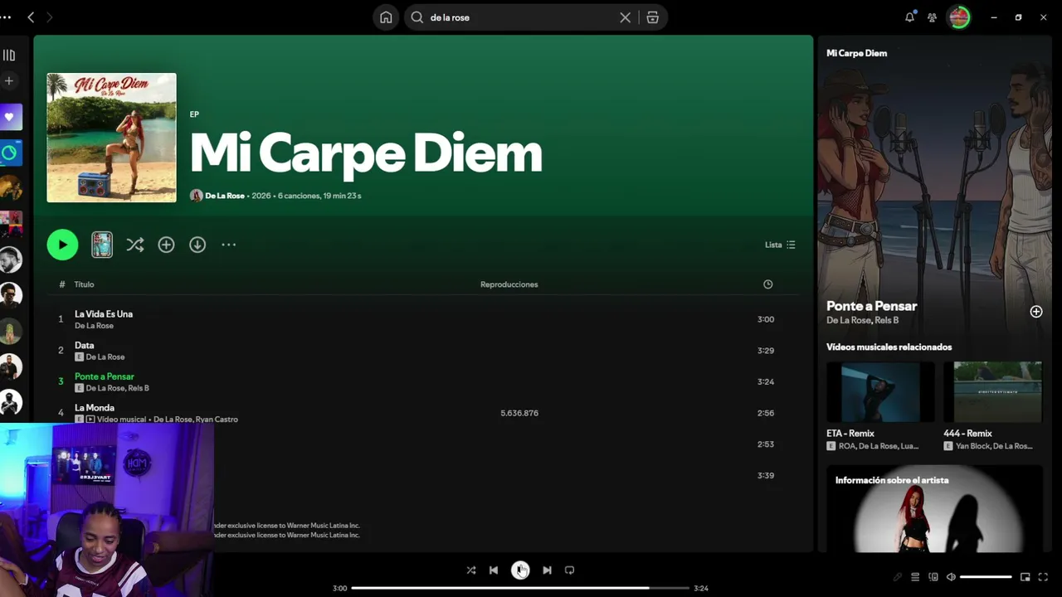Screen dimensions: 1062x597
Task: Open the lyrics microphone icon
Action: coord(897,577)
